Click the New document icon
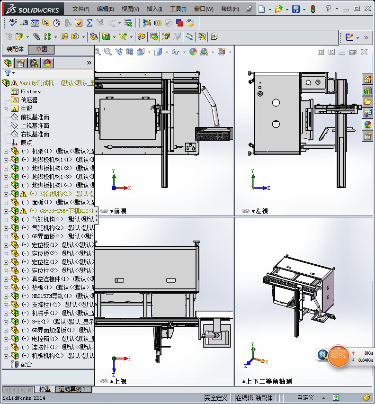This screenshot has height=404, width=375. pos(262,9)
